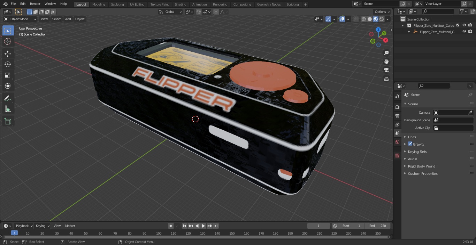
Task: Click the play animation button
Action: [203, 226]
